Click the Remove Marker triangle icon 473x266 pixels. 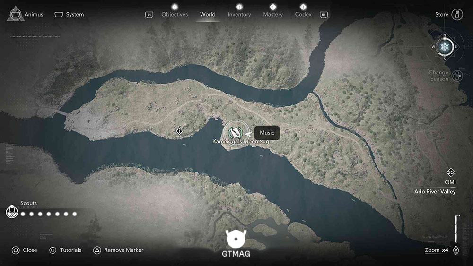click(x=97, y=250)
